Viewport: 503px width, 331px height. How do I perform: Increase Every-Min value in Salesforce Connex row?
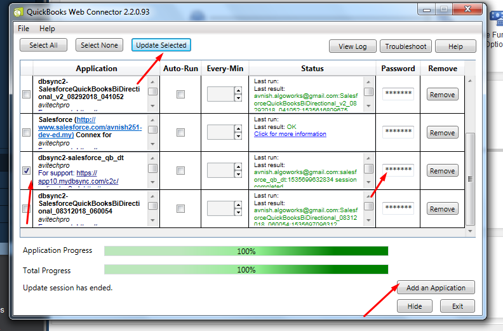(238, 129)
